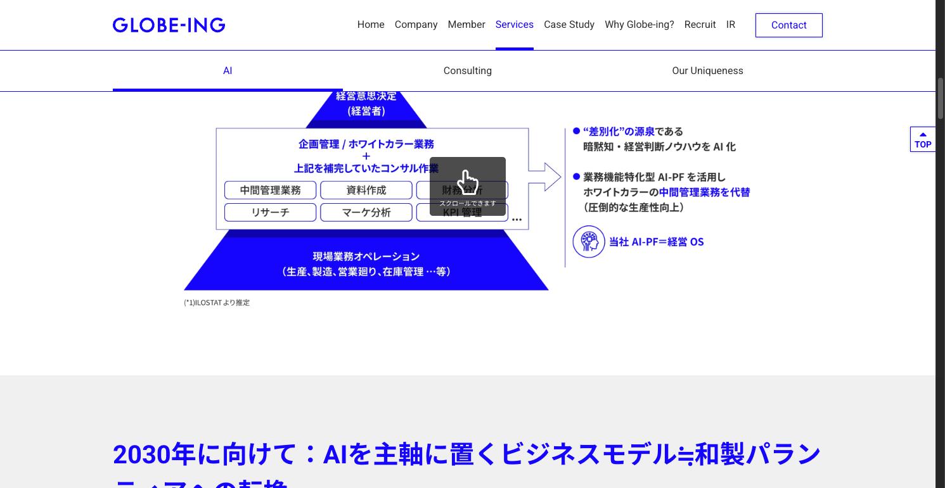Image resolution: width=945 pixels, height=488 pixels.
Task: Select the Services menu item
Action: point(515,25)
